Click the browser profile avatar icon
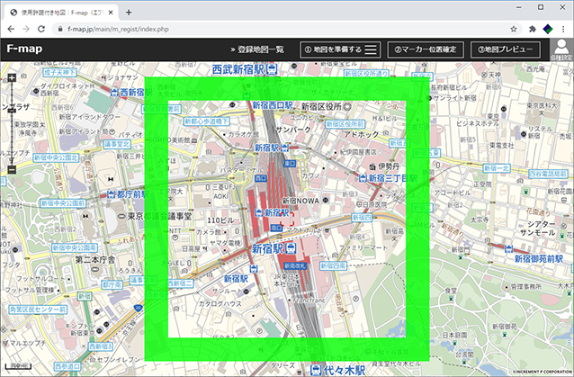 (548, 29)
